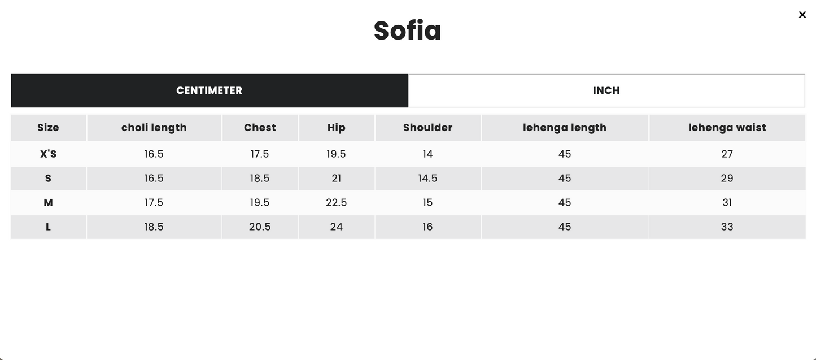Click lehenga waist value 27 for X'S
The height and width of the screenshot is (360, 816).
click(727, 154)
